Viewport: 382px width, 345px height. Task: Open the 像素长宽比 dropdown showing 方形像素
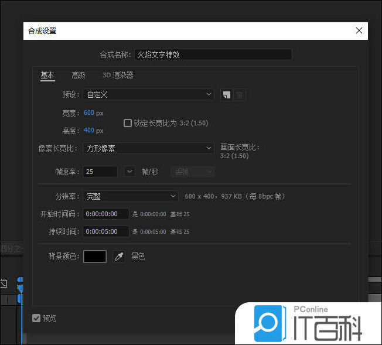pyautogui.click(x=149, y=148)
